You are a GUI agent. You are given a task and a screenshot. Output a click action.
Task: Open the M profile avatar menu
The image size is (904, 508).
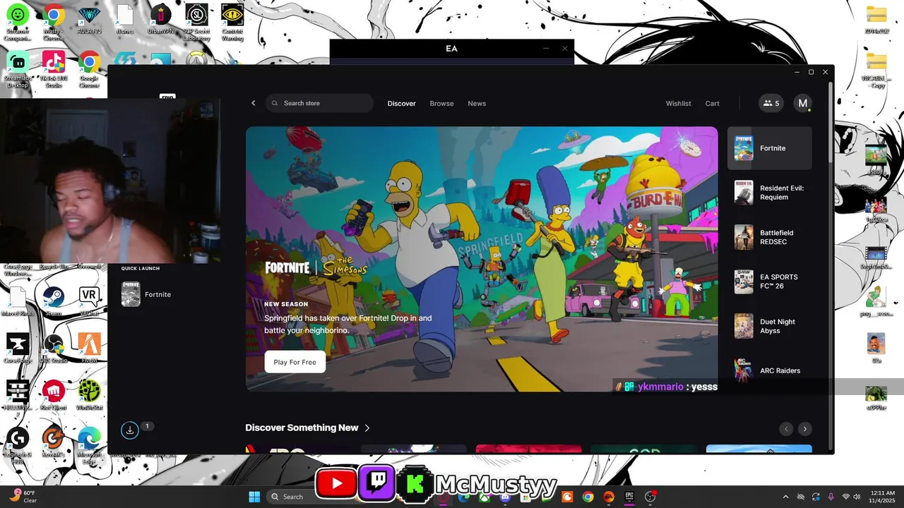[x=802, y=103]
